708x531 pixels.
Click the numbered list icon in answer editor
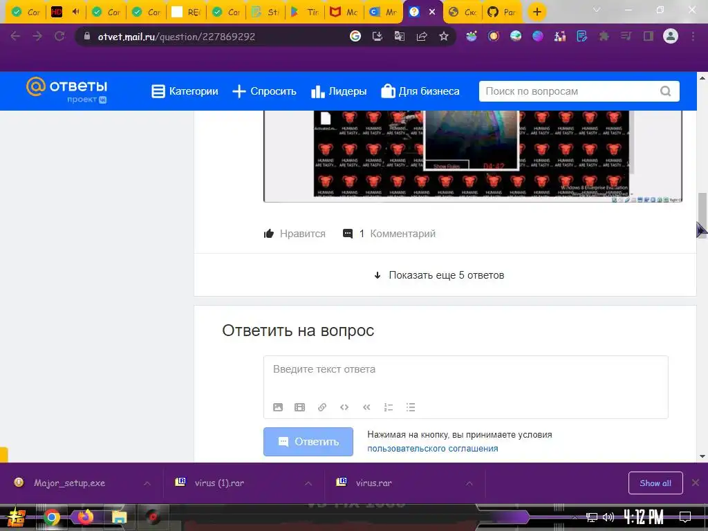(x=389, y=407)
